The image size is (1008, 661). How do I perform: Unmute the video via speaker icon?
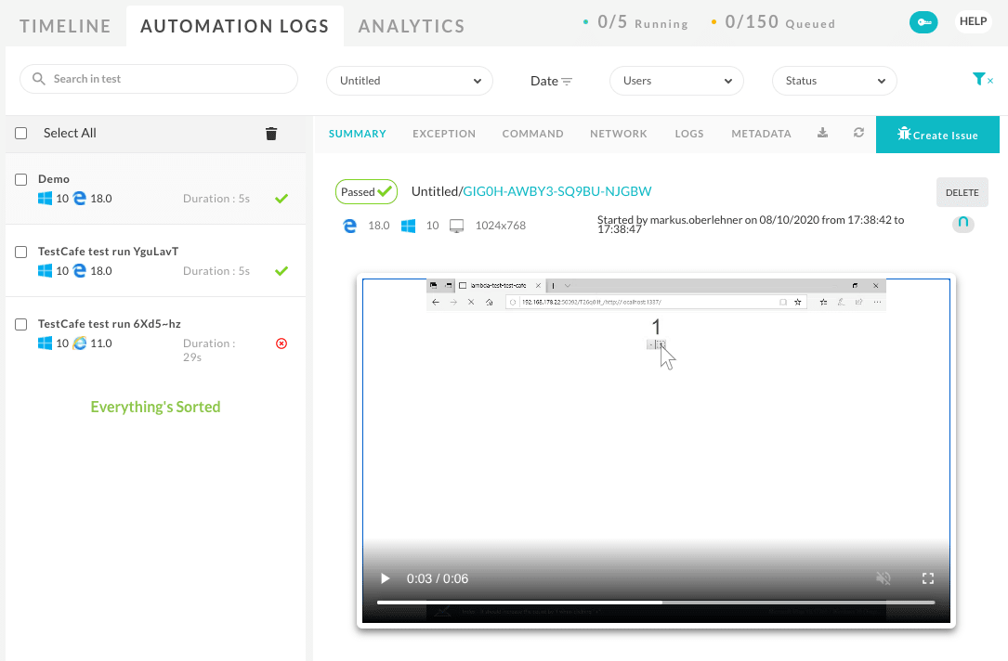click(x=883, y=578)
